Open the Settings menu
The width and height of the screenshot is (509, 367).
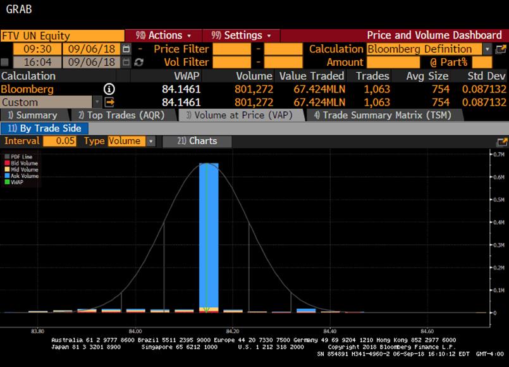(x=241, y=35)
